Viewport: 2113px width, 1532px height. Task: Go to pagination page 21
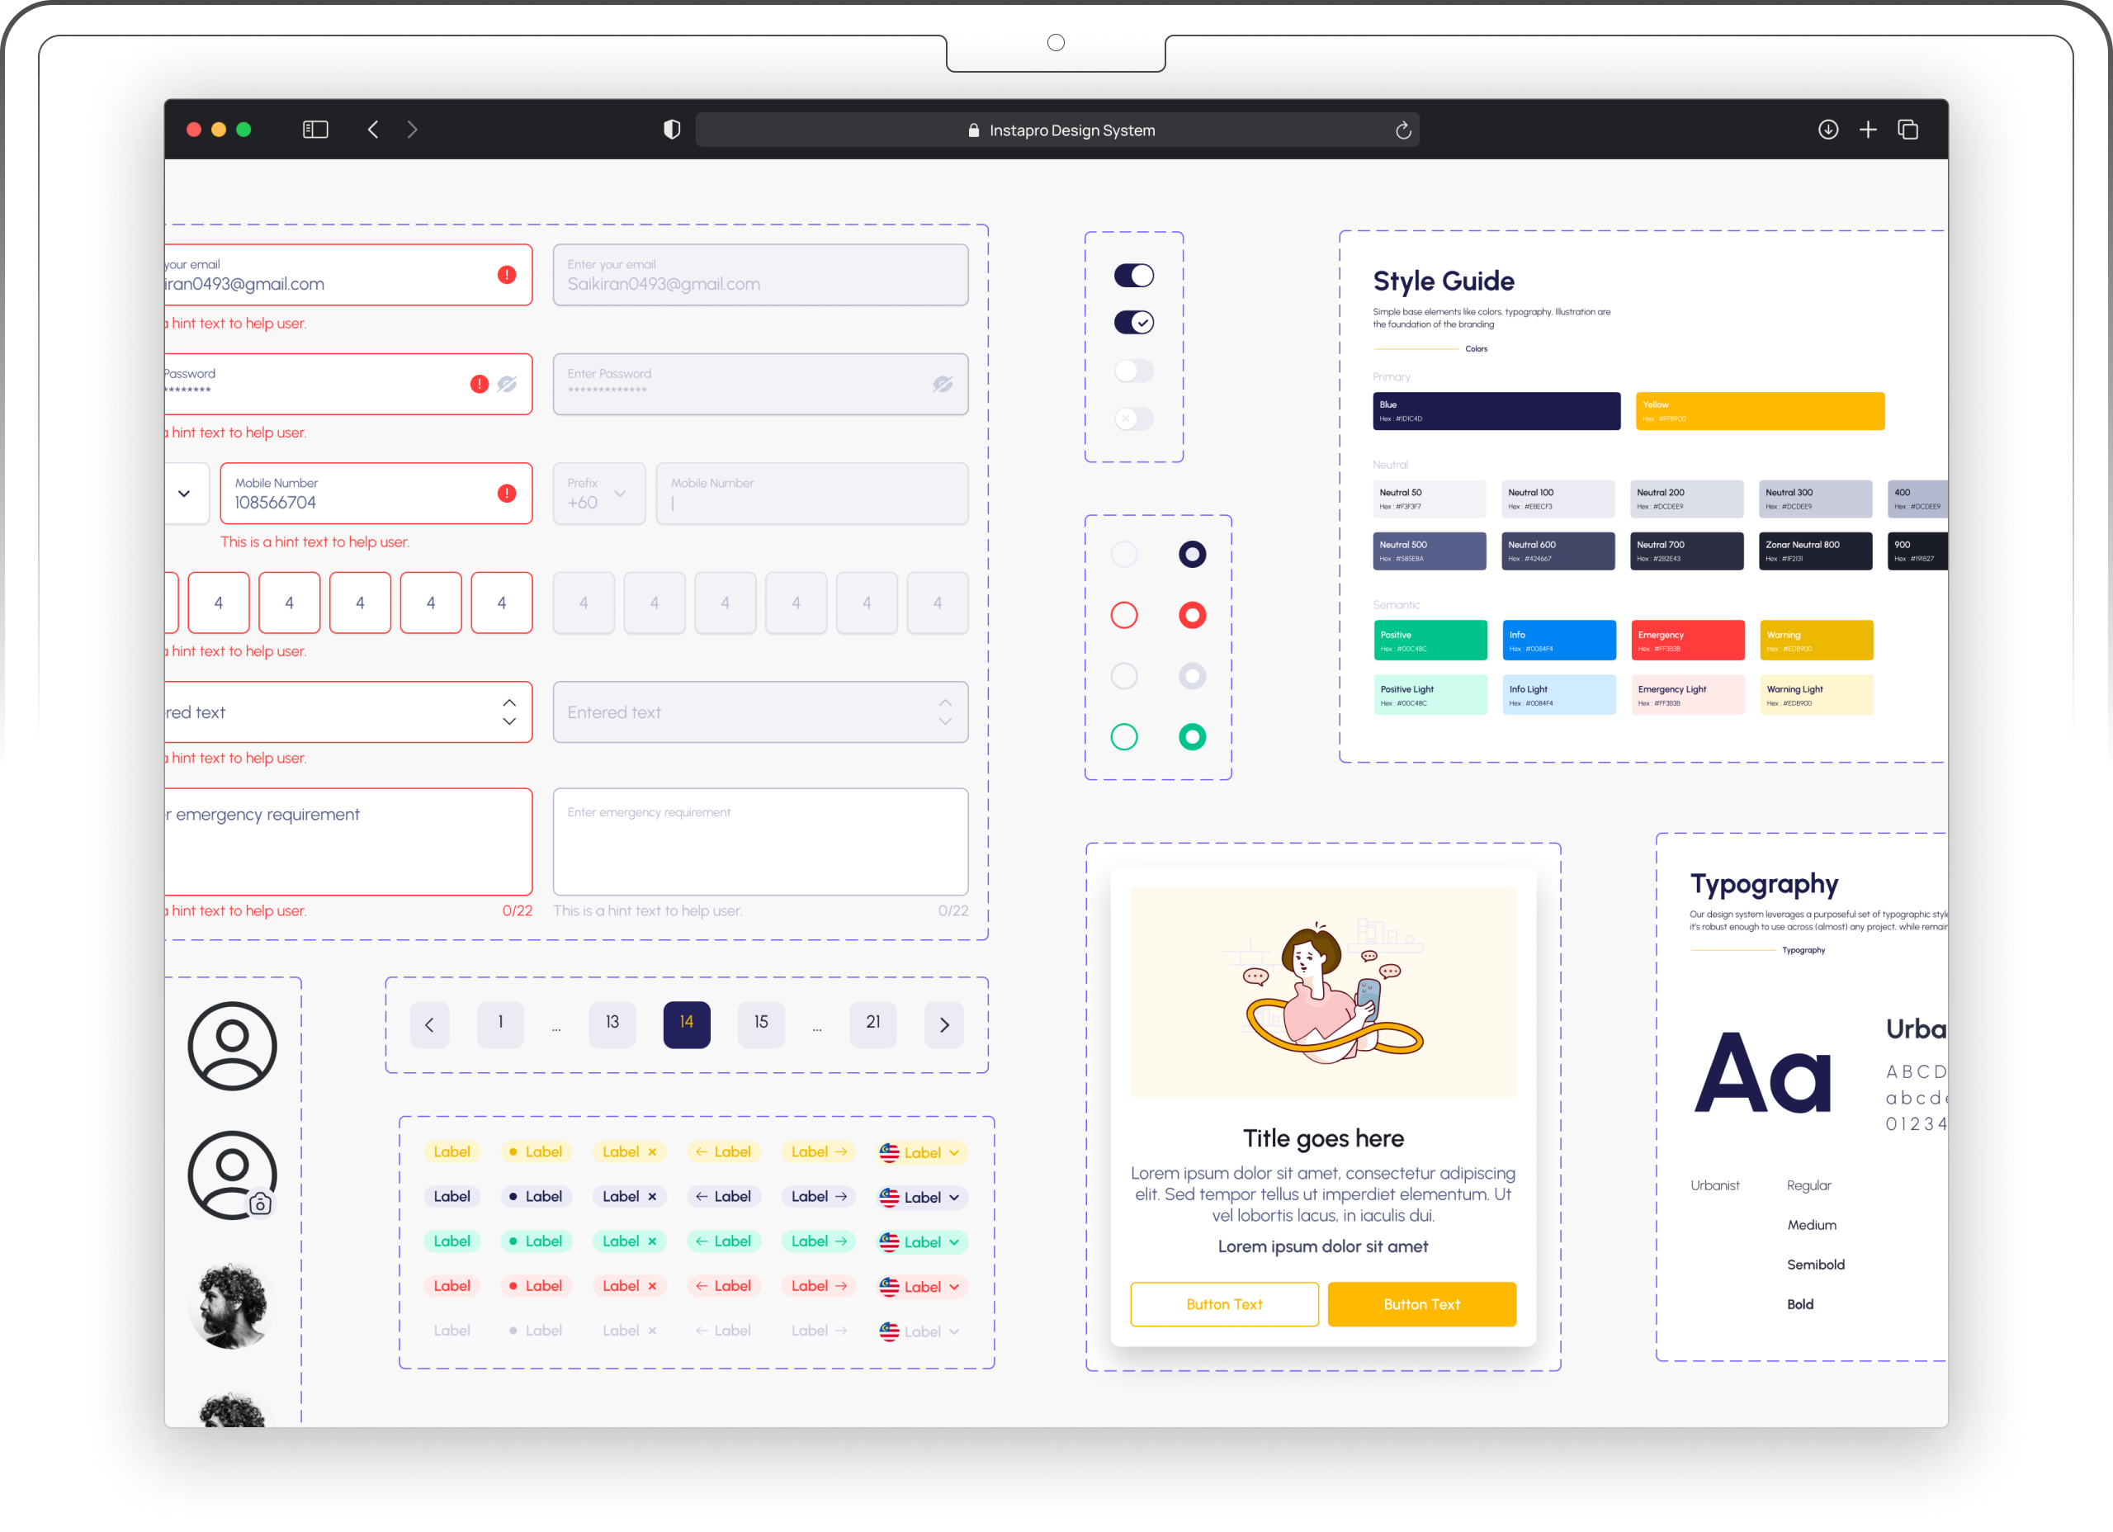coord(873,1024)
